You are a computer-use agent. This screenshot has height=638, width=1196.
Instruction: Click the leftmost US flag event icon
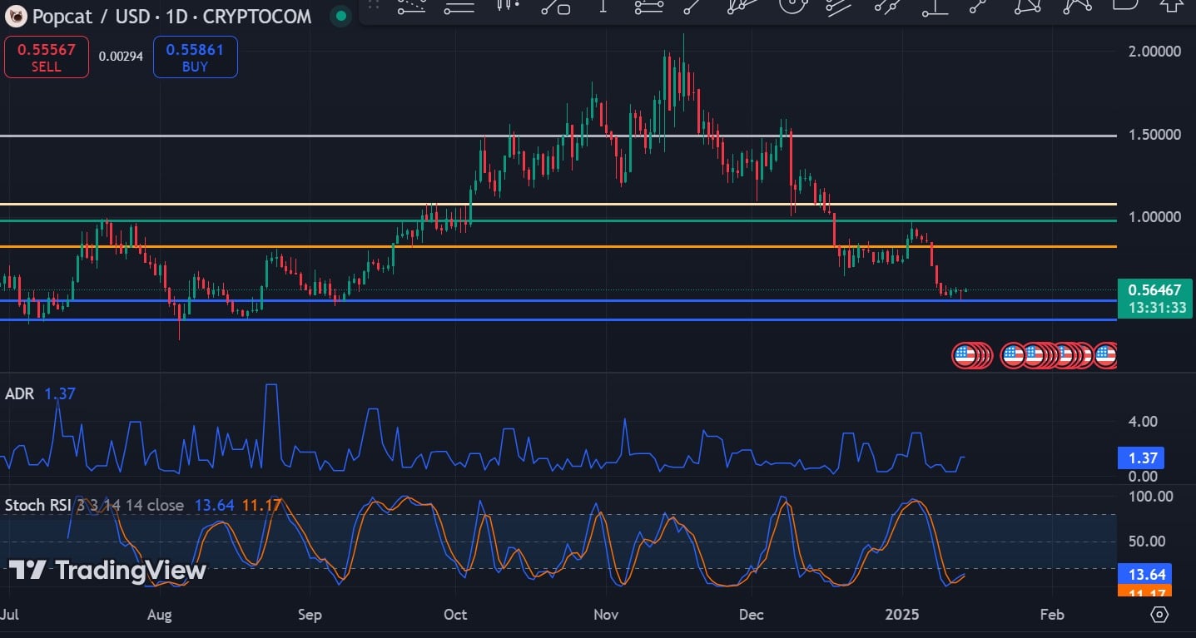(964, 355)
